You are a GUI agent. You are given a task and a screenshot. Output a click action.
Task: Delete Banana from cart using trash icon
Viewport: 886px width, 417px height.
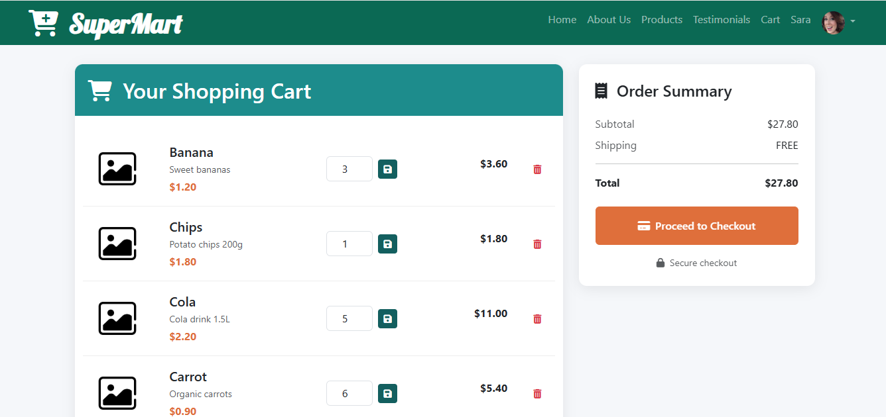tap(537, 169)
